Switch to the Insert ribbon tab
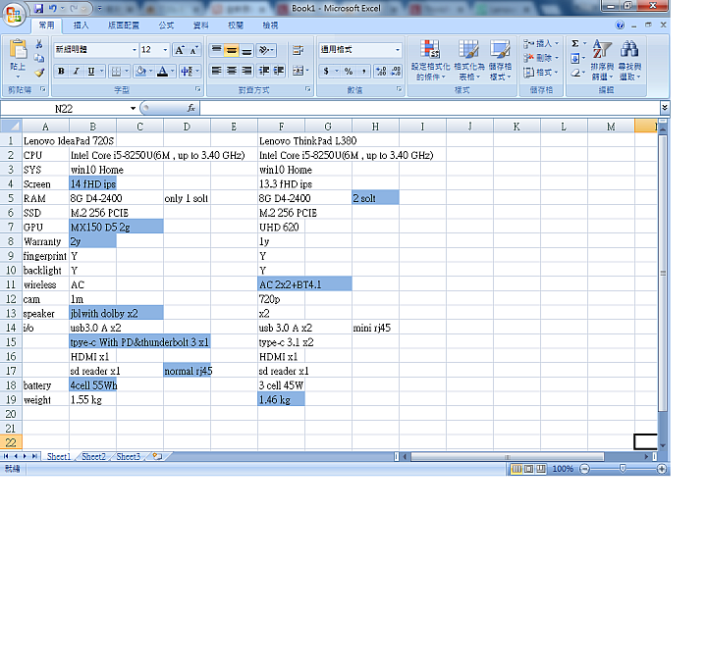 click(x=82, y=26)
